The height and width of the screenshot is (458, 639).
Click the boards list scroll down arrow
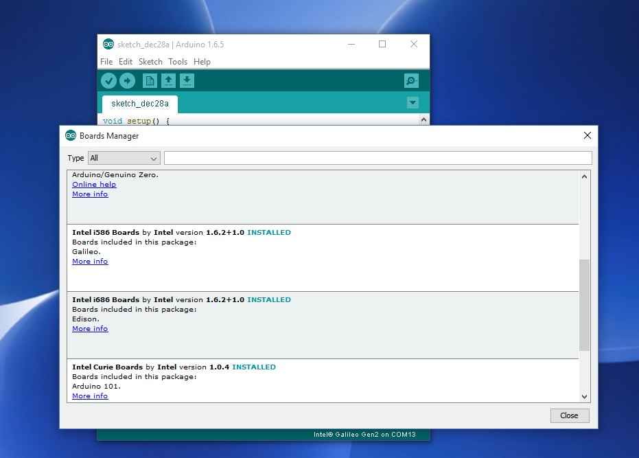[584, 396]
